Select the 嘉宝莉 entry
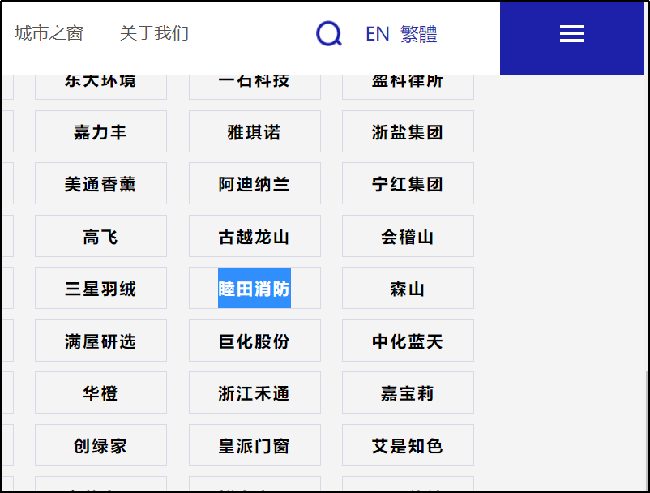Screen dimensions: 650x493 click(x=408, y=392)
